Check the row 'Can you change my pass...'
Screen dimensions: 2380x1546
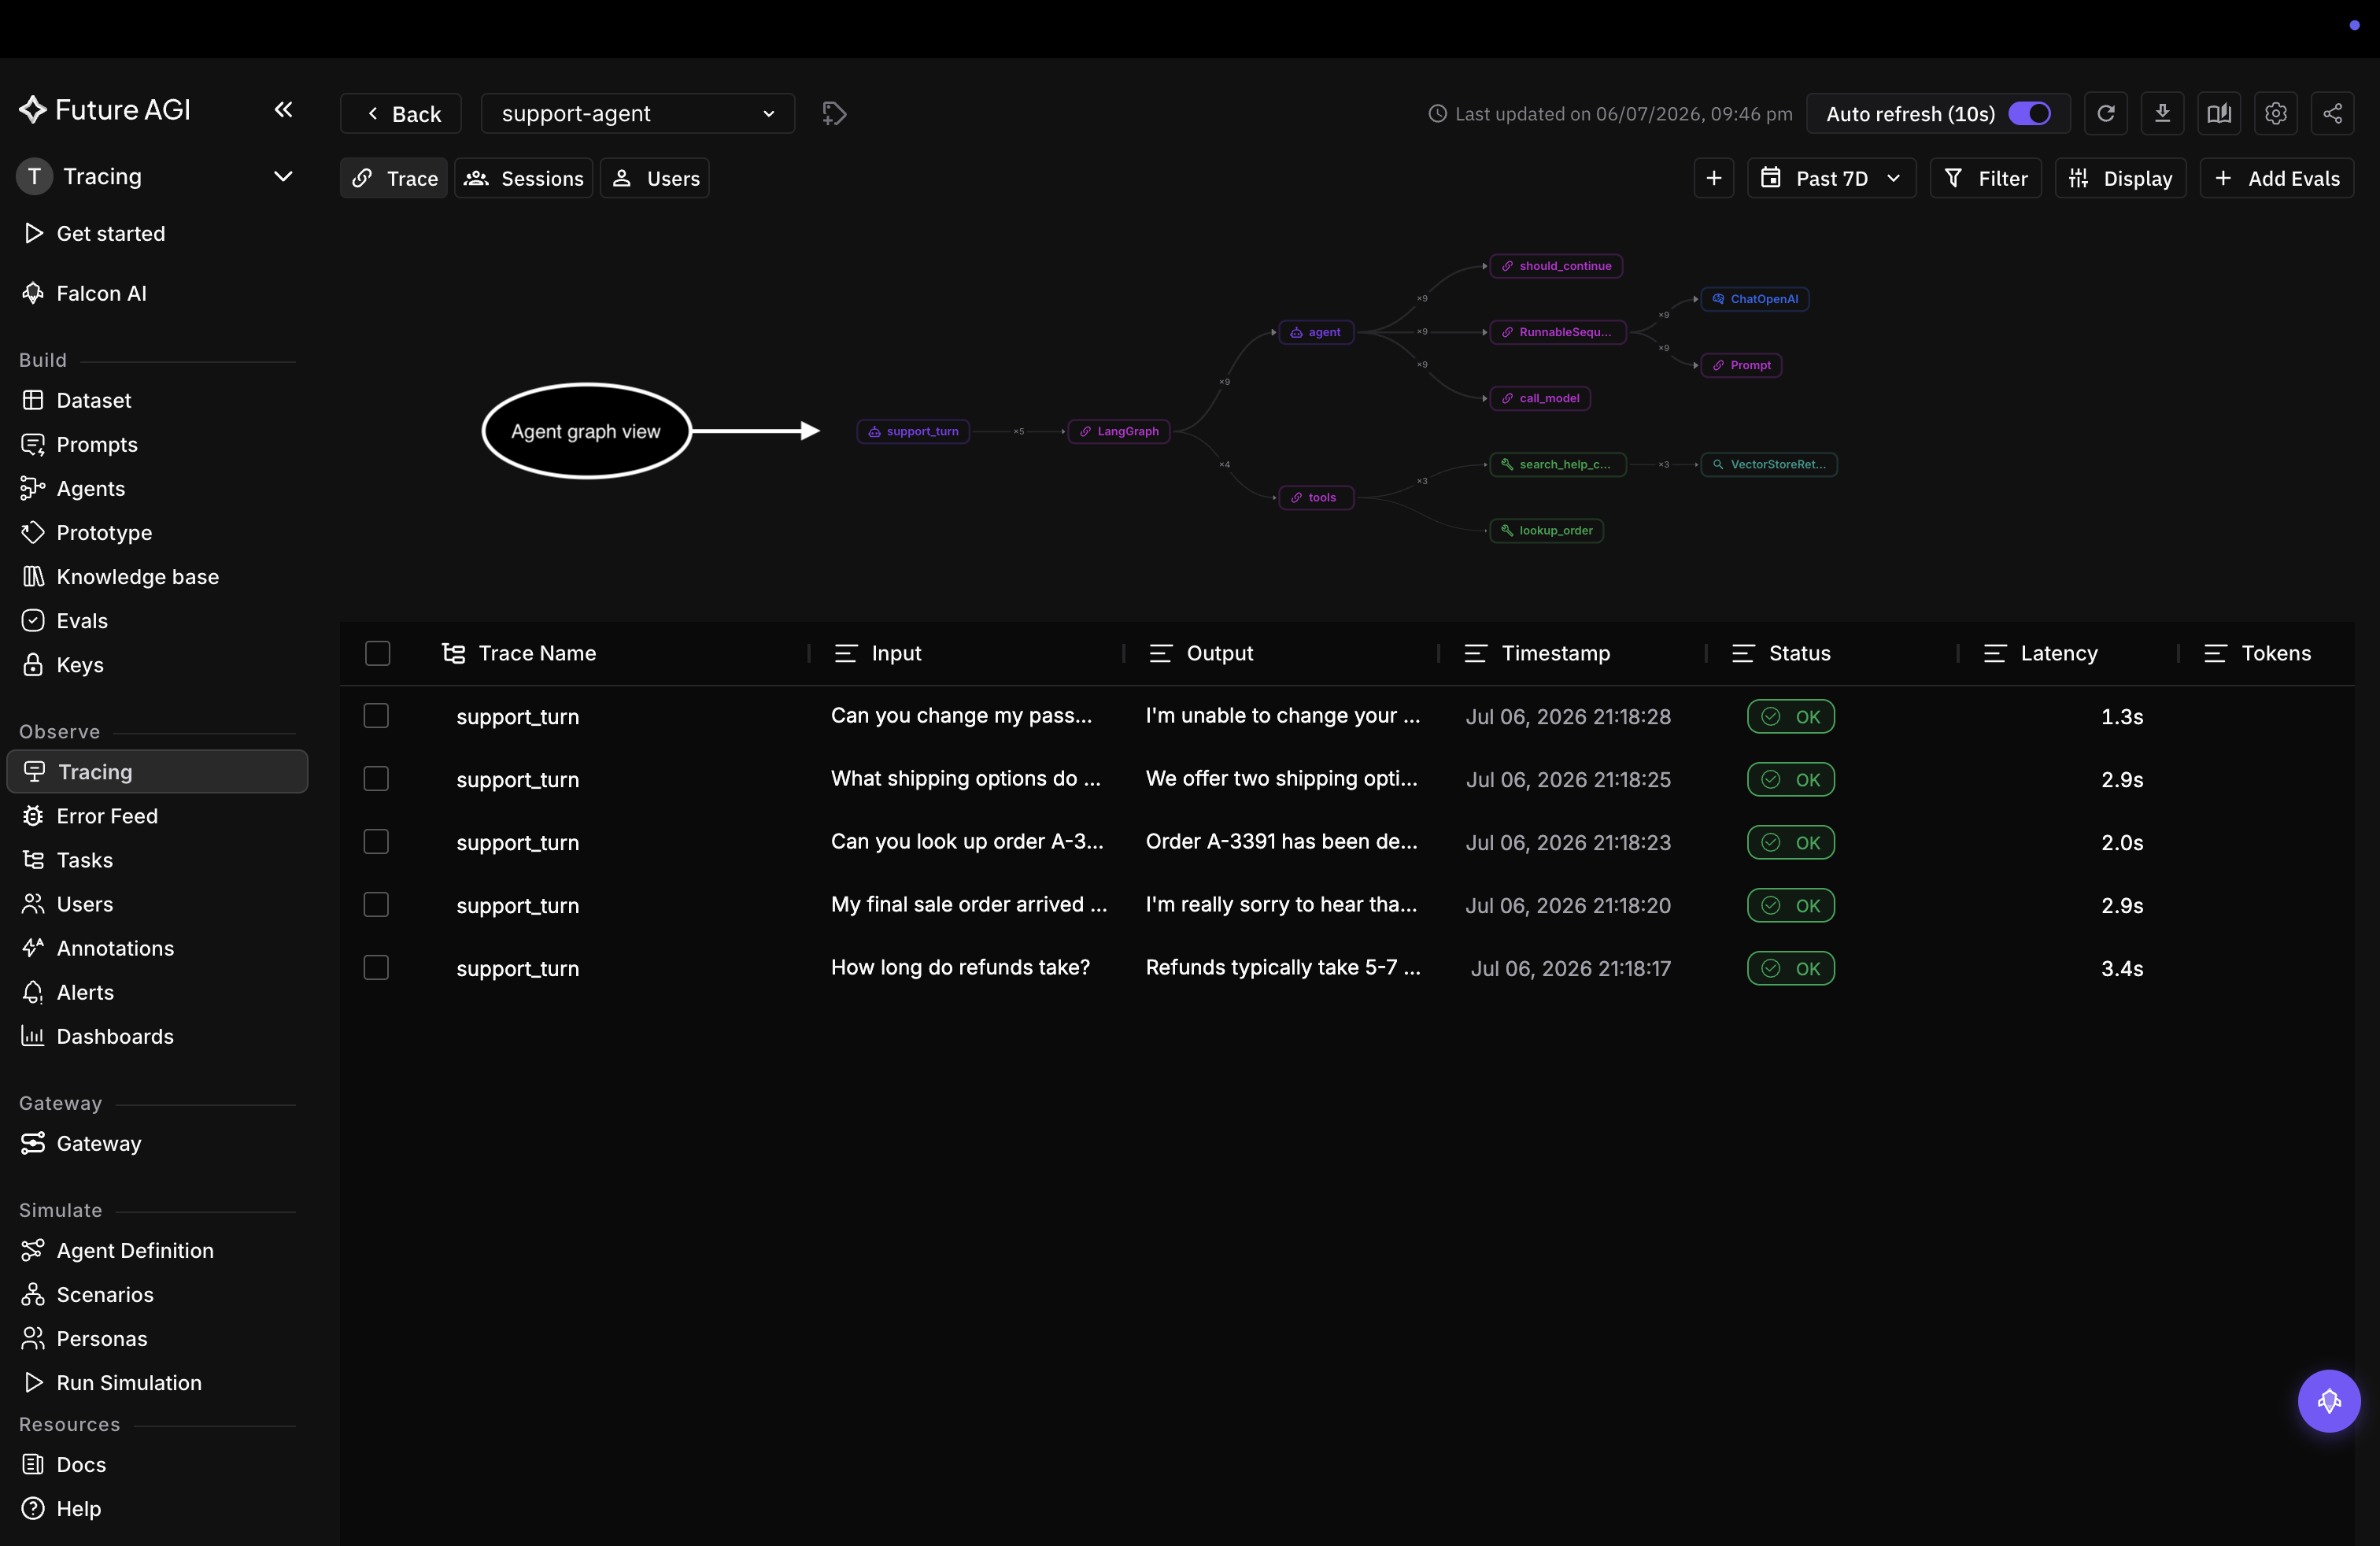376,716
